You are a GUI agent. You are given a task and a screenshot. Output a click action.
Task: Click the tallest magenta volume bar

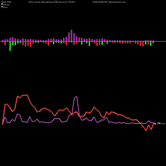click(x=71, y=36)
